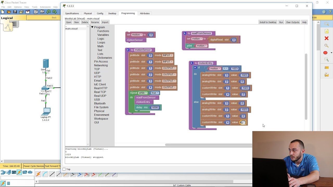Screen dimensions: 333x187
Task: Click the delay ms value 5000 field
Action: tap(155, 108)
